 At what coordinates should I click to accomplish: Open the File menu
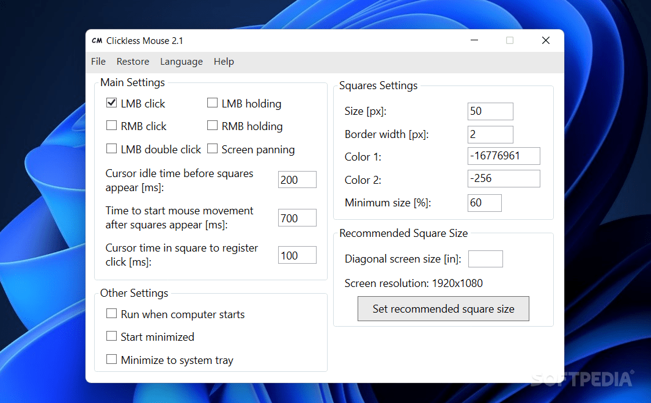[x=98, y=61]
